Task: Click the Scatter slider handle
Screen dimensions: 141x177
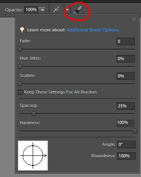Action: coord(20,84)
